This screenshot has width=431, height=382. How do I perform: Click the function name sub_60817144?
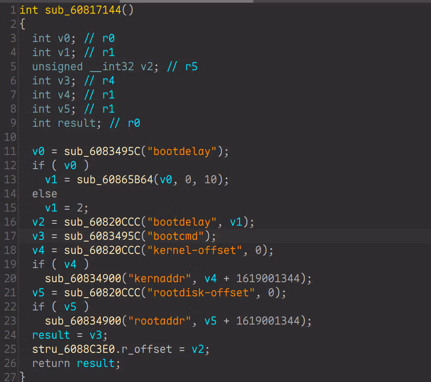click(83, 10)
